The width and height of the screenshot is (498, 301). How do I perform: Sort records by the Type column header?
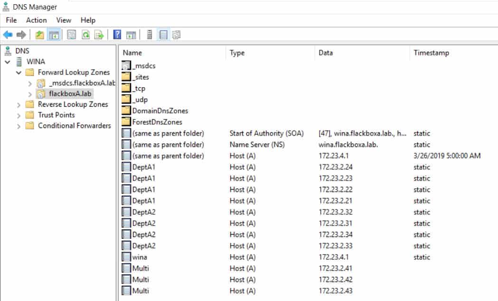[237, 53]
